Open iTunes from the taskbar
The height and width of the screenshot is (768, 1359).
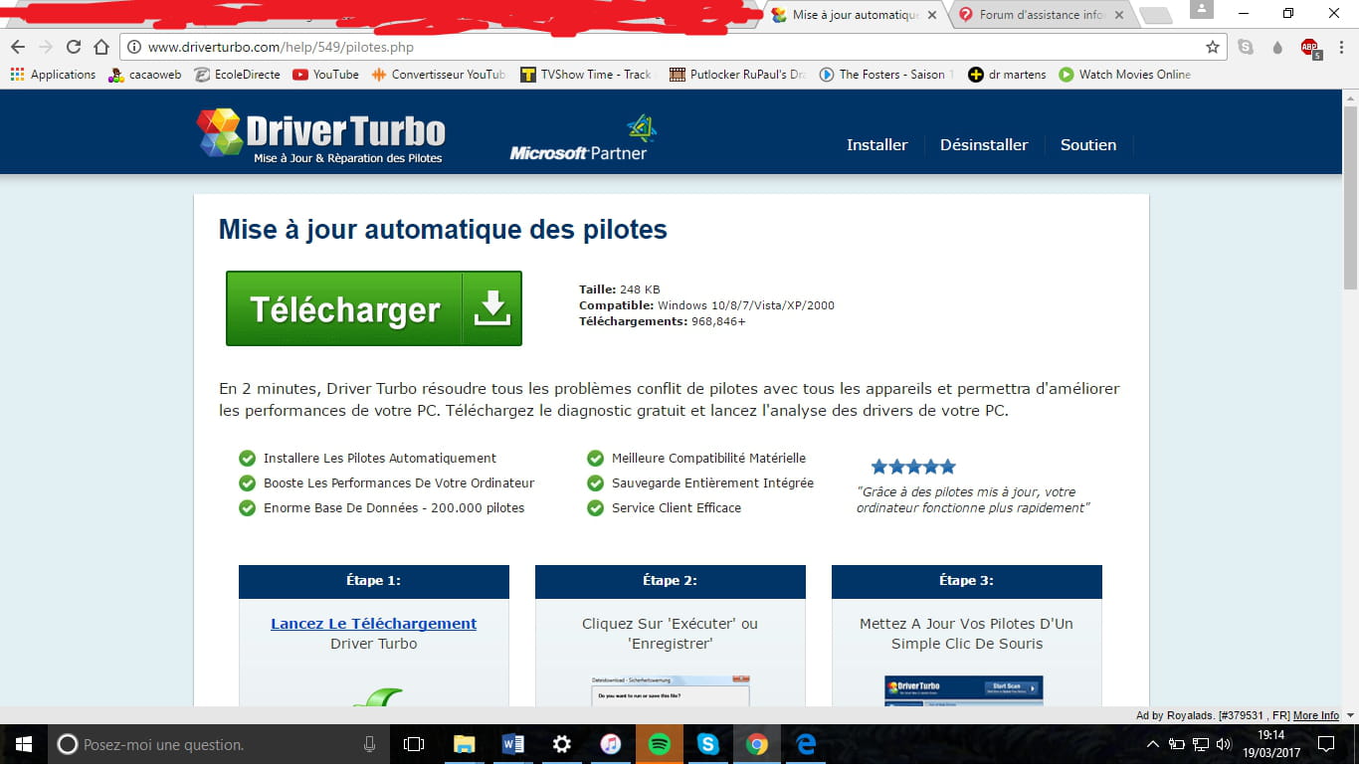tap(611, 744)
